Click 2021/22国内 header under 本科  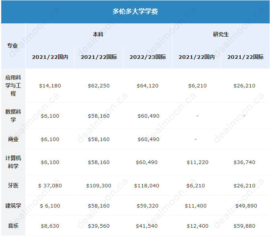click(50, 57)
